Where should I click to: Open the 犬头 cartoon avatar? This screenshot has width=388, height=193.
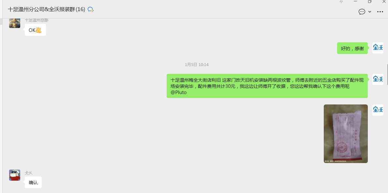pyautogui.click(x=15, y=175)
